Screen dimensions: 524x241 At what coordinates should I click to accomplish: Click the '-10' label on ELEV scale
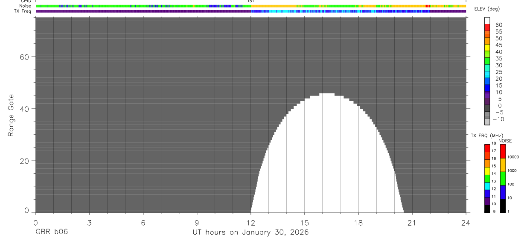498,119
